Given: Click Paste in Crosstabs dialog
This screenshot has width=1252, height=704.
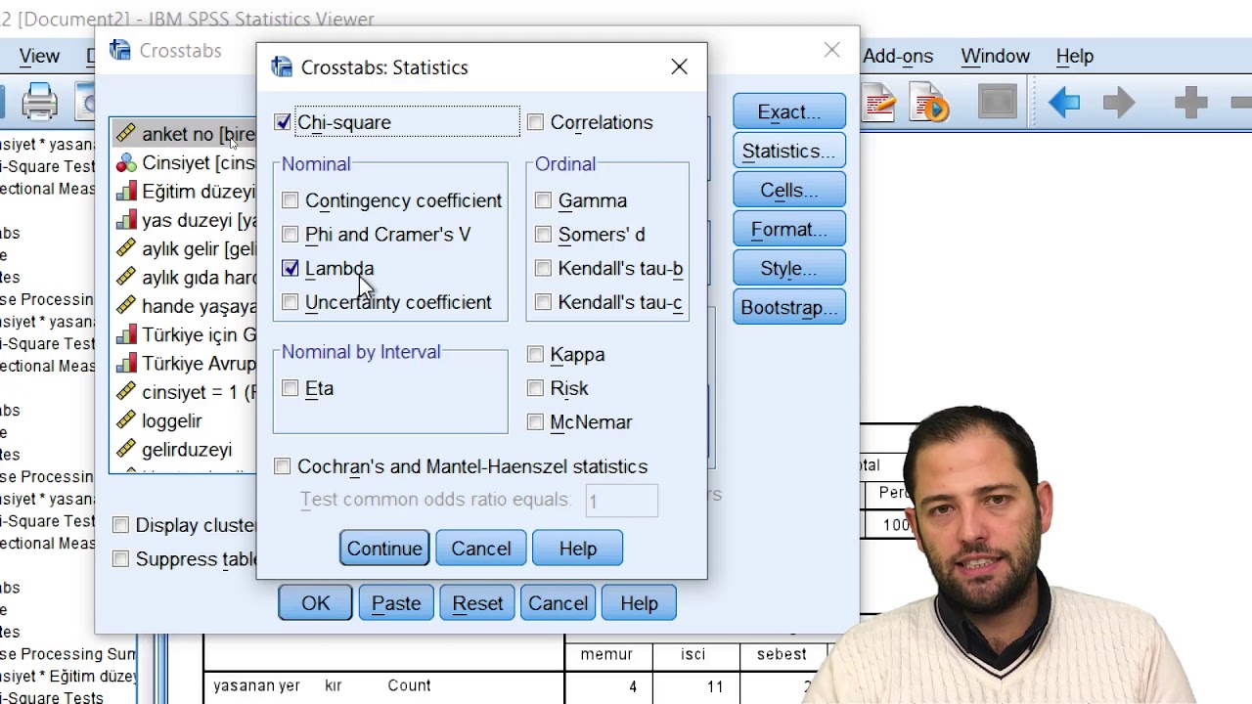Looking at the screenshot, I should click(x=396, y=603).
